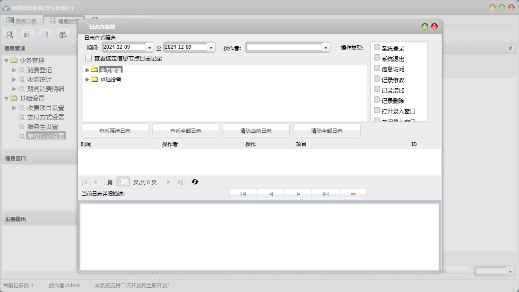Click the search magnifier toolbar icon
This screenshot has width=519, height=292.
pyautogui.click(x=9, y=34)
